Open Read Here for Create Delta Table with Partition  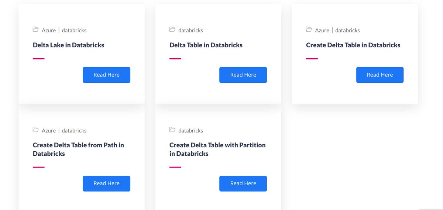tap(243, 183)
